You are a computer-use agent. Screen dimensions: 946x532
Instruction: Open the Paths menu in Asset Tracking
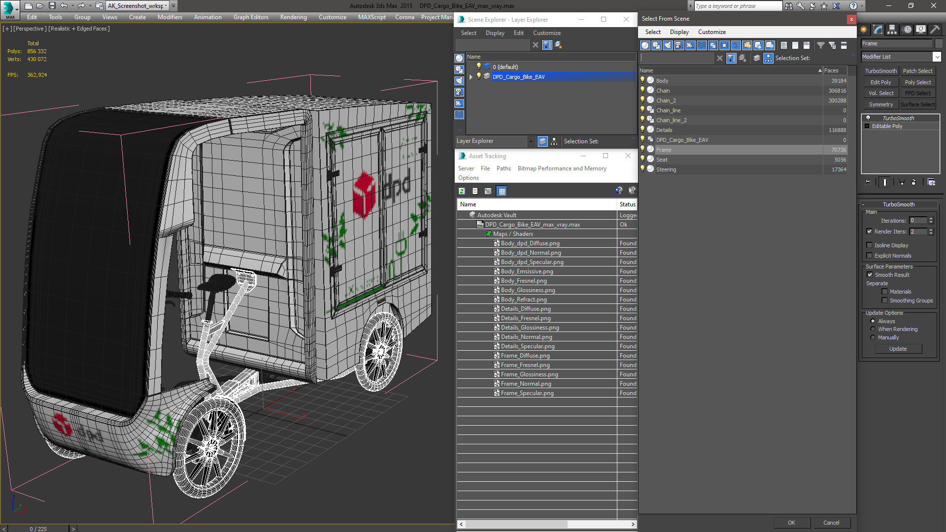(504, 168)
